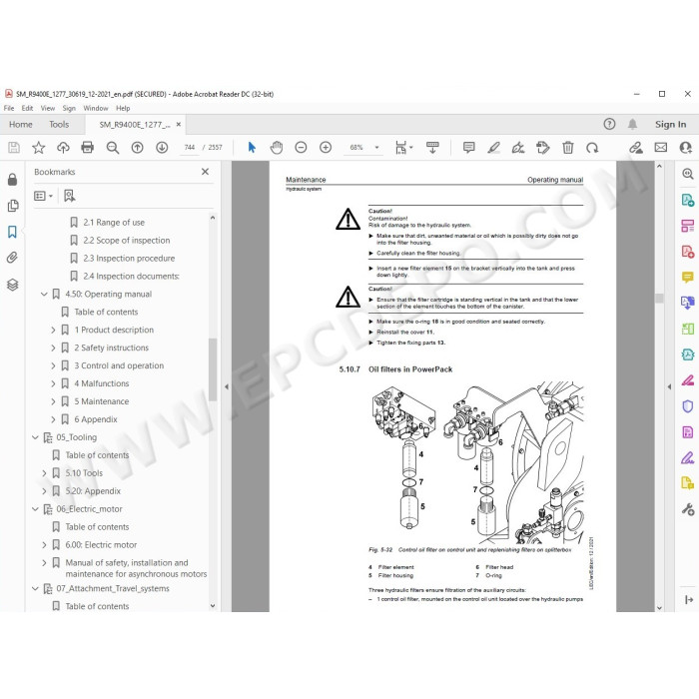Image resolution: width=699 pixels, height=699 pixels.
Task: Open the Find text magnifier
Action: [x=112, y=148]
